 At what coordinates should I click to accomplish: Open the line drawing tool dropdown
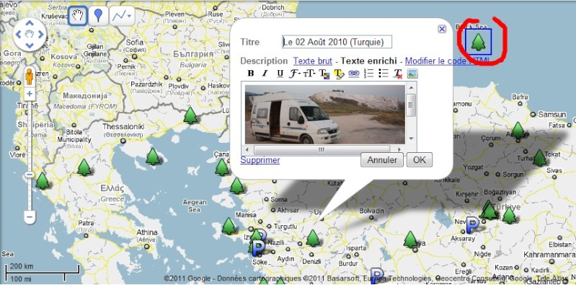[x=122, y=15]
